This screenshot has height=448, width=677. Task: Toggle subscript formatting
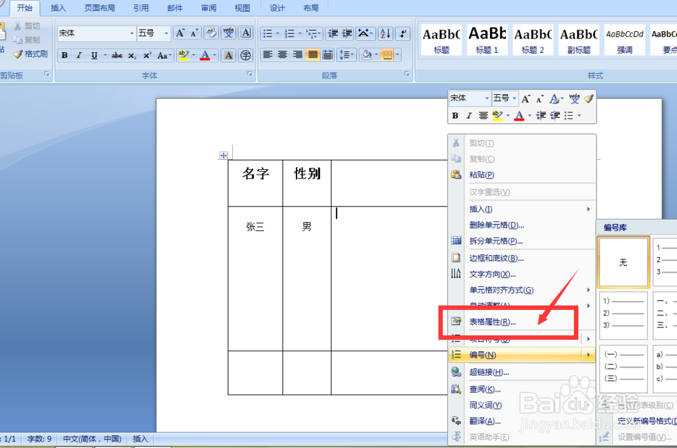[x=132, y=55]
